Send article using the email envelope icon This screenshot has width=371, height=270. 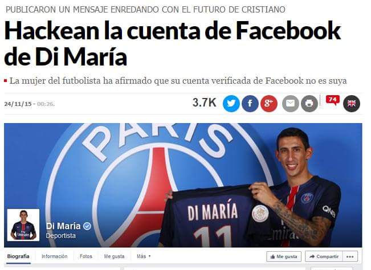[290, 104]
